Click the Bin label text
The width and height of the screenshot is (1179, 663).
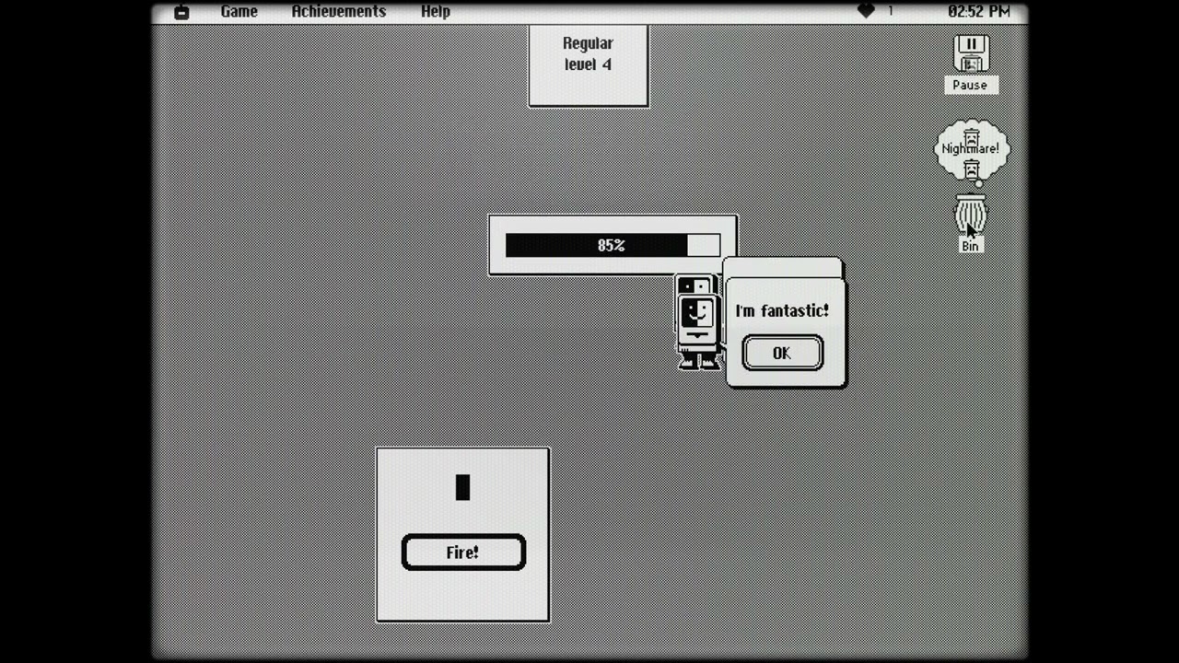pyautogui.click(x=970, y=246)
